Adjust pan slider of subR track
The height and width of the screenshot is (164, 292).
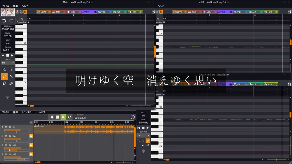click(17, 159)
